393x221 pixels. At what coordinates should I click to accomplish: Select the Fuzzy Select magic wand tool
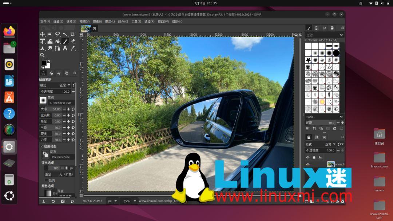click(65, 34)
